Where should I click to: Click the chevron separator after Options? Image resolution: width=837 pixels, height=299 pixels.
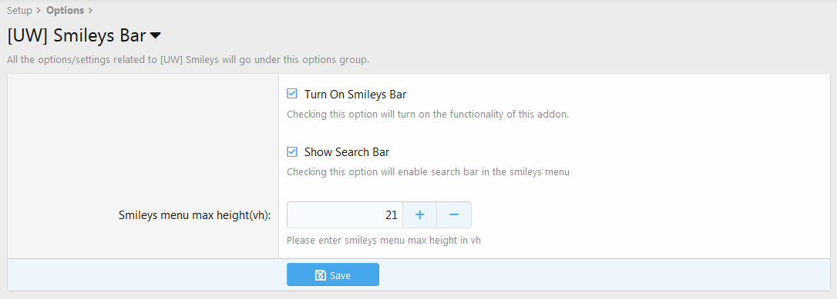tap(89, 10)
